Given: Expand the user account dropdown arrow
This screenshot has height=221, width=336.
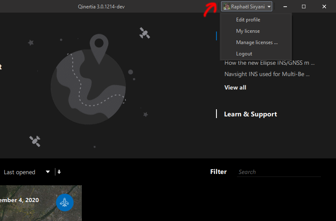Looking at the screenshot, I should coord(269,7).
